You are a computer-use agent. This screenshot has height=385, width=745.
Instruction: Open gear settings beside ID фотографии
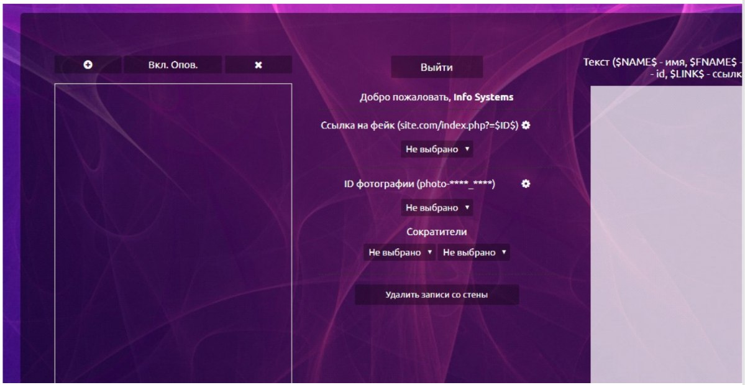[526, 183]
